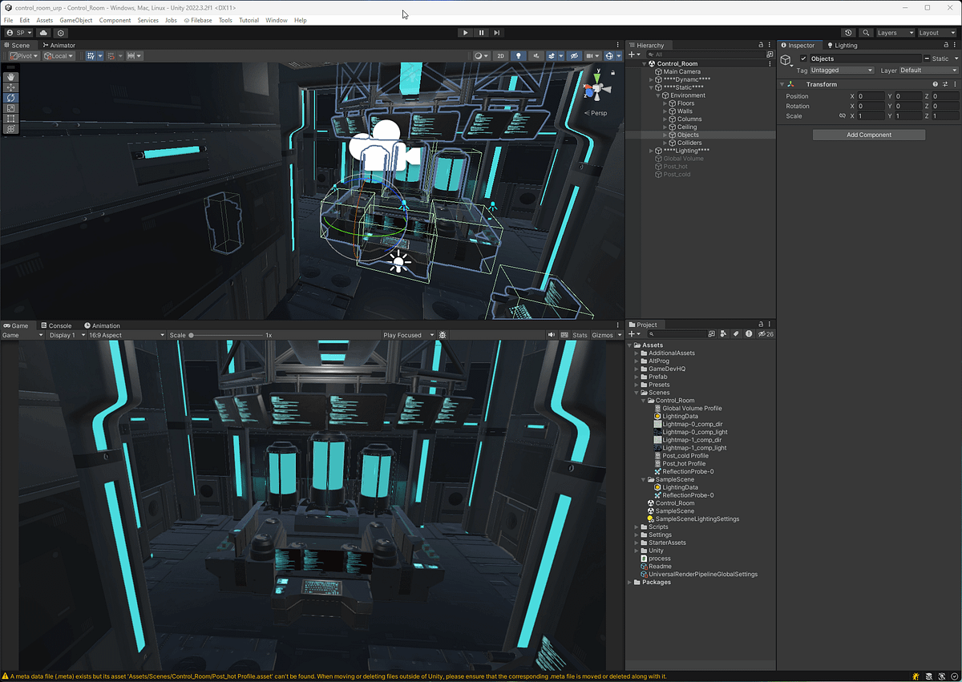Viewport: 962px width, 682px height.
Task: Toggle 2D mode in Scene view
Action: pos(500,56)
